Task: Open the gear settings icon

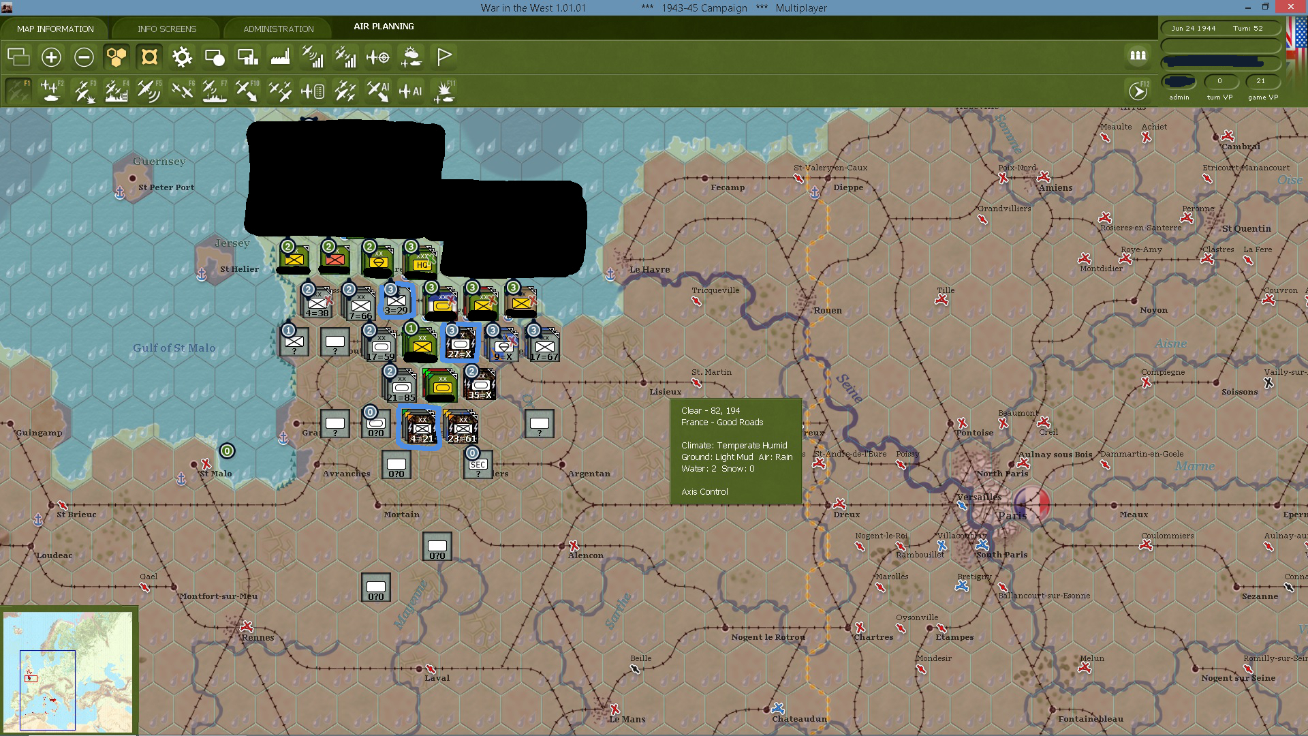Action: coord(182,57)
